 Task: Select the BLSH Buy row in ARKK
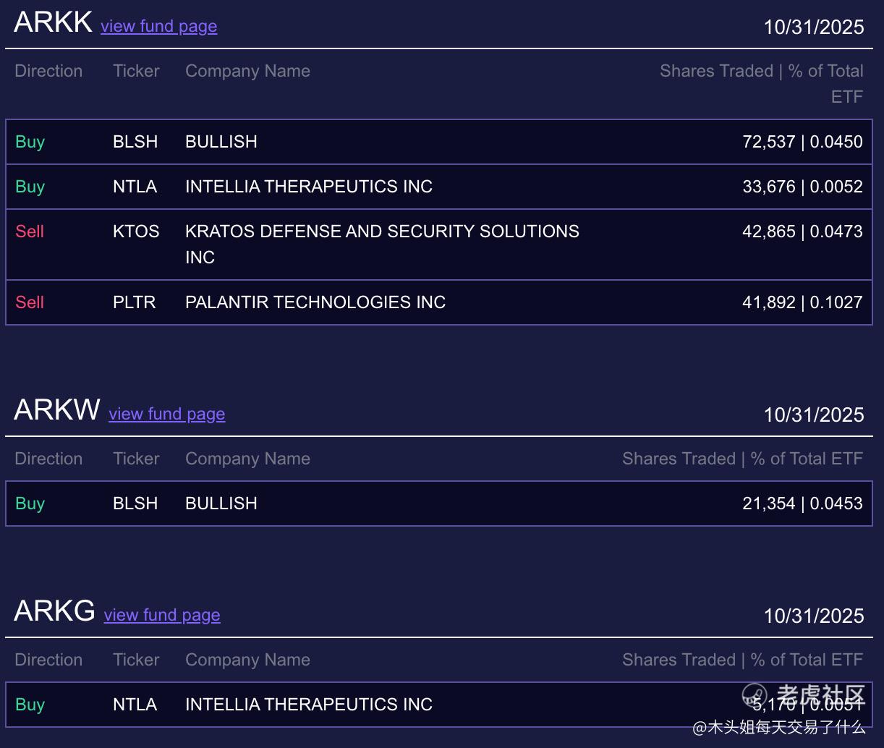[x=438, y=142]
